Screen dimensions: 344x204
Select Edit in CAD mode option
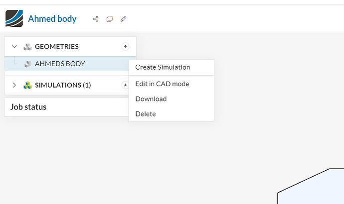162,84
